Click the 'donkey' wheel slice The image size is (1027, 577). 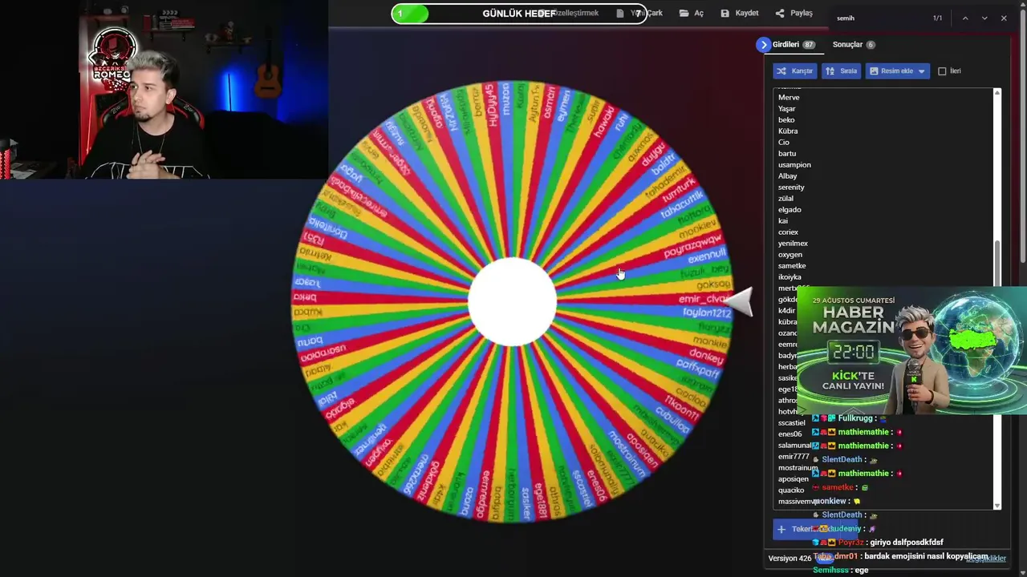(x=707, y=354)
